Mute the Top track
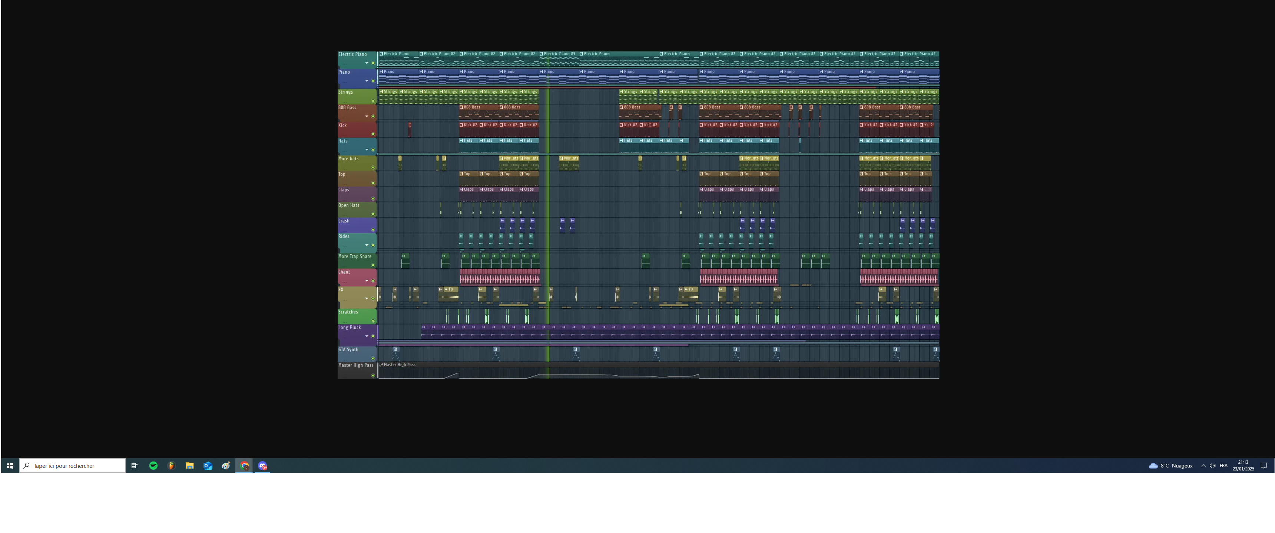The image size is (1275, 533). (373, 184)
